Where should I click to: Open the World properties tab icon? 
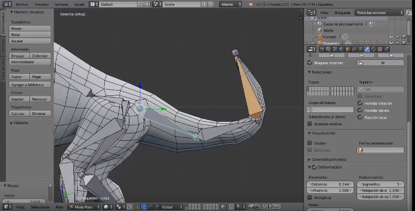(x=341, y=49)
